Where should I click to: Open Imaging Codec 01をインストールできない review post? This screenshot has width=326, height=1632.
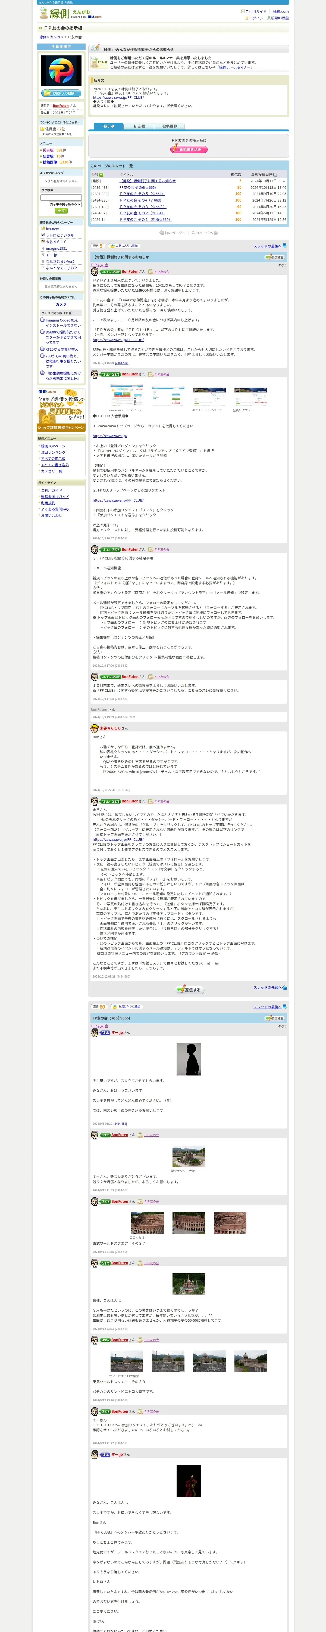tap(63, 323)
